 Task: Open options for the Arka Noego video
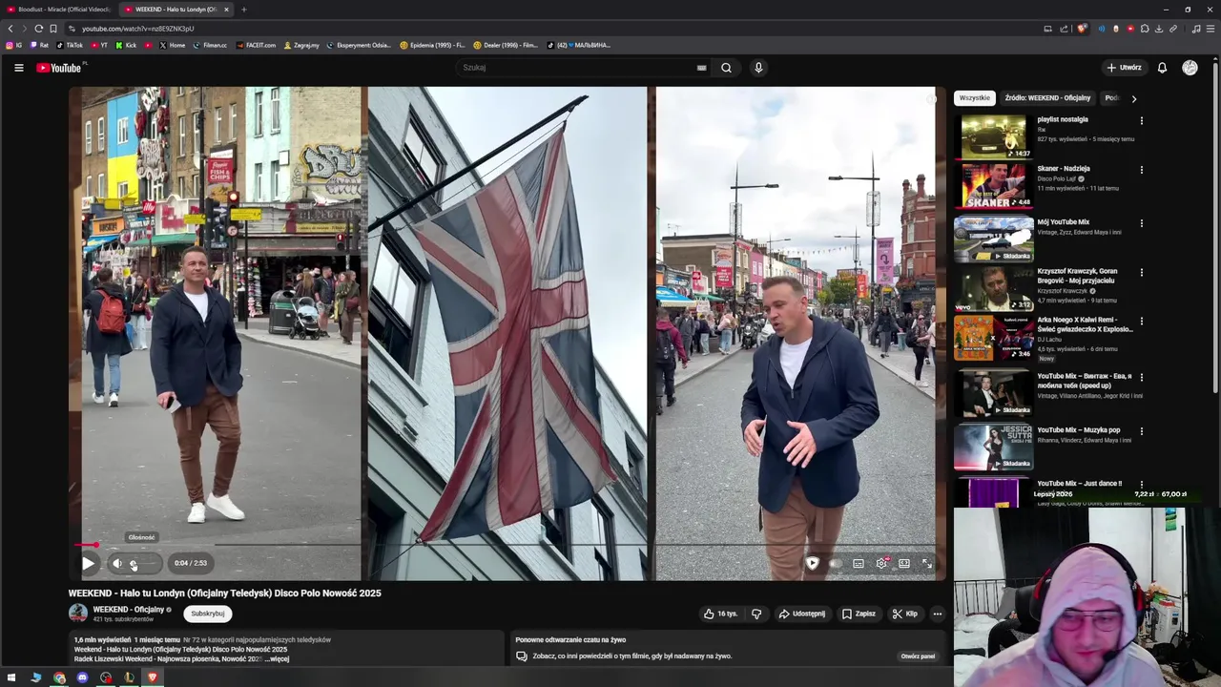[x=1141, y=323]
